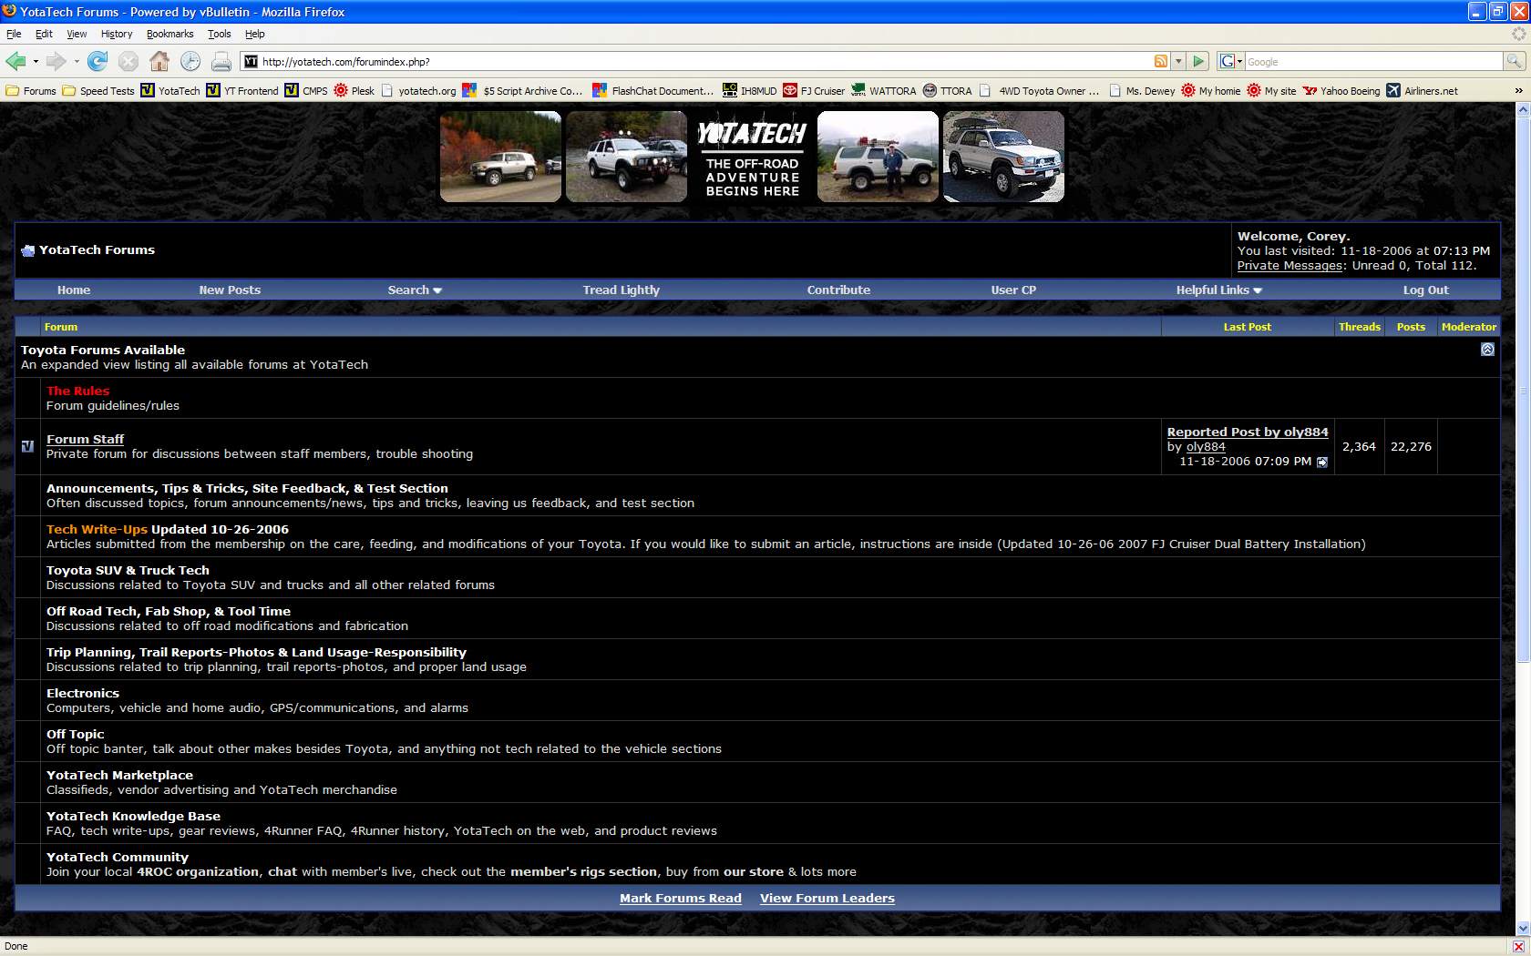Open the Airliners.net bookmark
This screenshot has width=1531, height=956.
coord(1422,91)
